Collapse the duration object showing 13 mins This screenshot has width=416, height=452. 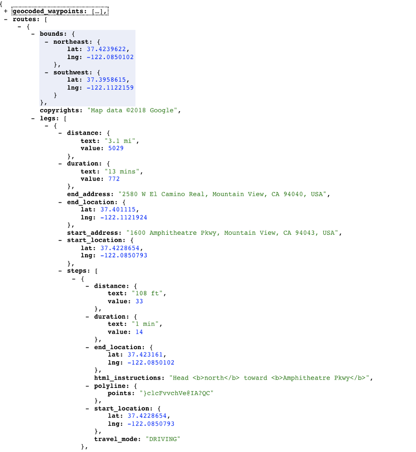tap(60, 163)
